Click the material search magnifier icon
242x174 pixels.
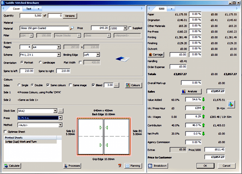click(72, 28)
